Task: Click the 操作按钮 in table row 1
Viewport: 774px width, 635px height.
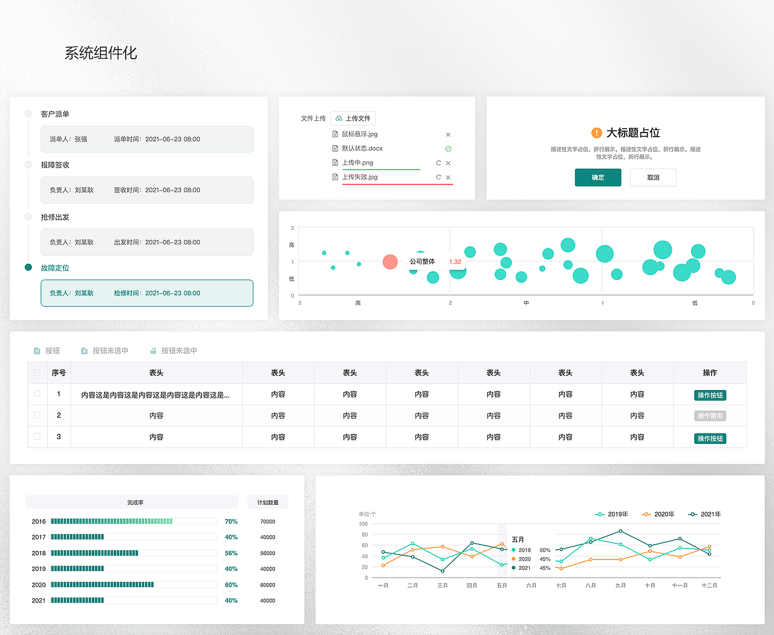Action: point(710,396)
